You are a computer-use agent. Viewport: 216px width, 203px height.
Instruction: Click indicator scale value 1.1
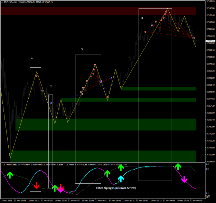[x=207, y=164]
